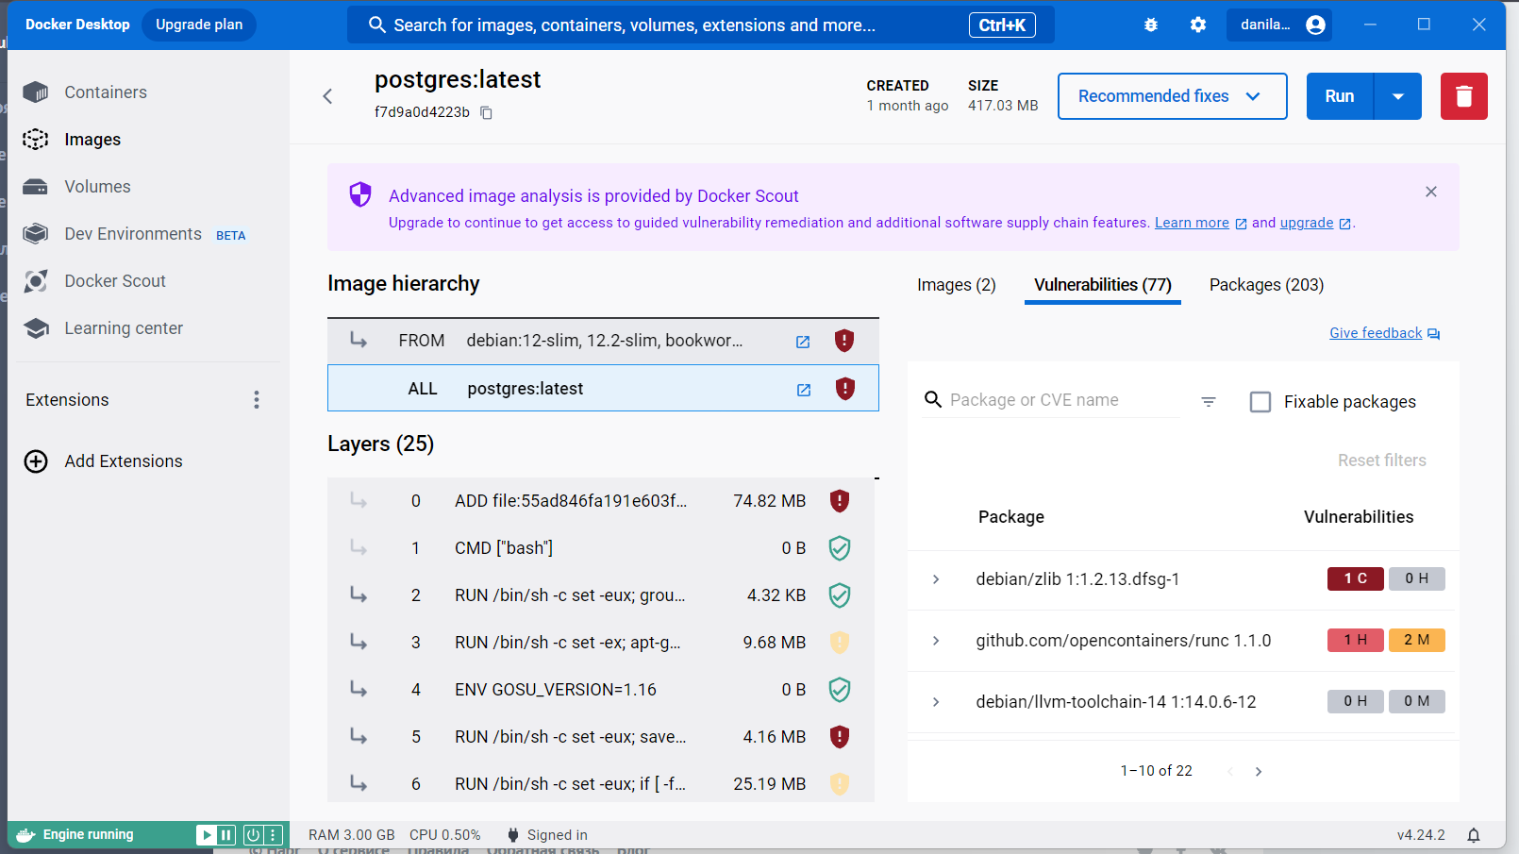Select layer 6 RUN set -eux; if [ -f...
The image size is (1519, 854).
click(x=601, y=784)
